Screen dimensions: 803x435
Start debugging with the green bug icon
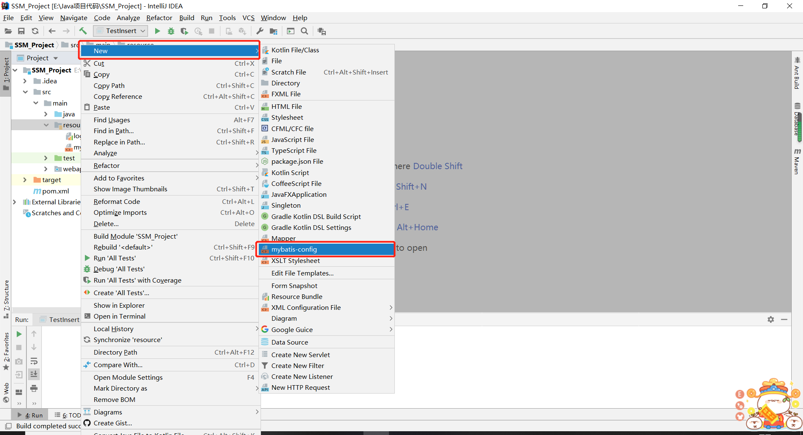171,31
